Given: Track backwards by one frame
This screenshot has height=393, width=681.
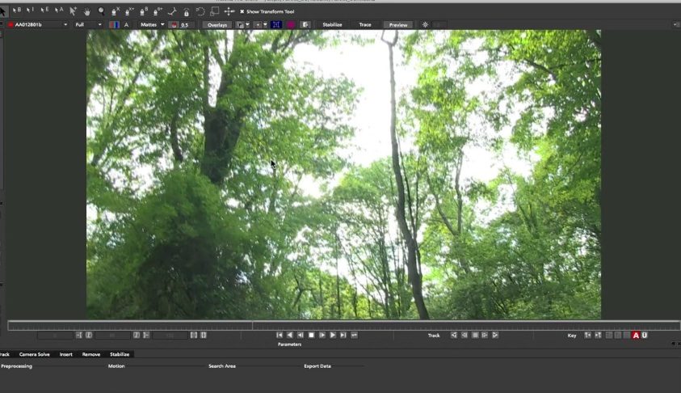Looking at the screenshot, I should pyautogui.click(x=465, y=335).
